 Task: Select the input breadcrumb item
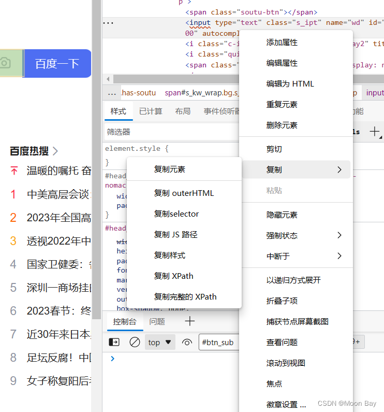coord(375,93)
